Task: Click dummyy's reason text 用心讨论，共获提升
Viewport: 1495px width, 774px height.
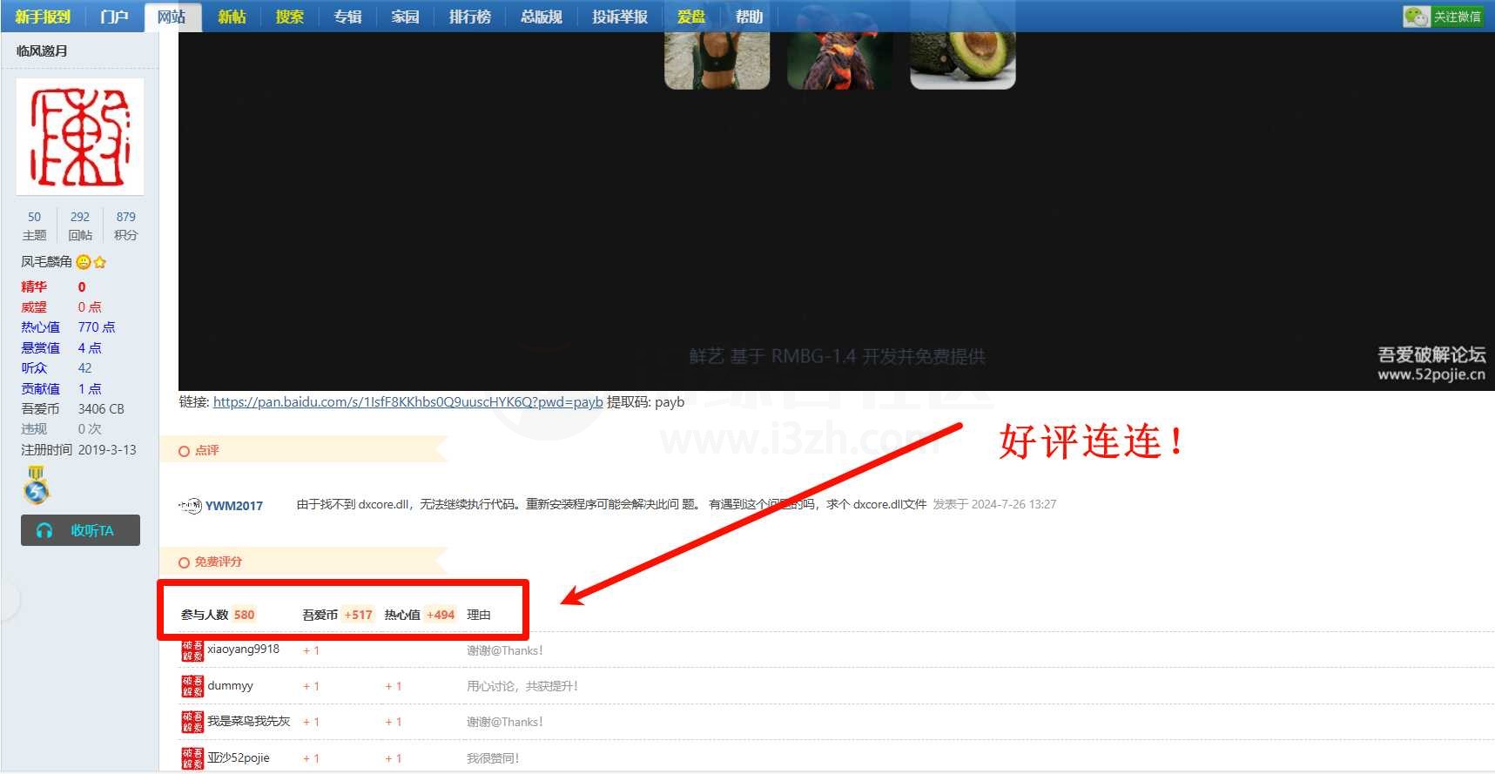Action: [x=522, y=686]
